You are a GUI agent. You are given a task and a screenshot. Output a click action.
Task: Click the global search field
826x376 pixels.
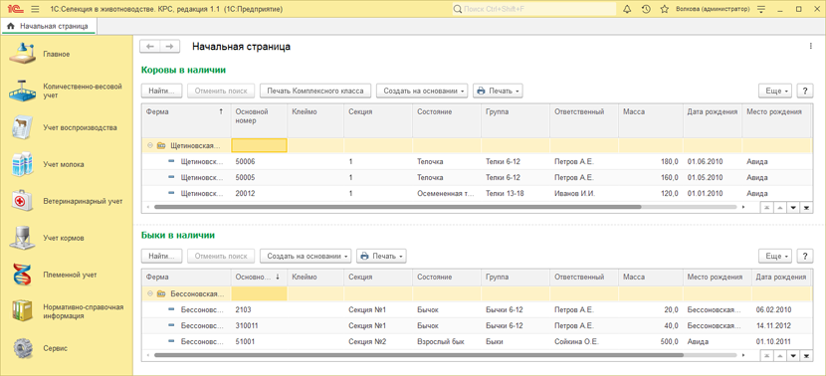[x=534, y=9]
